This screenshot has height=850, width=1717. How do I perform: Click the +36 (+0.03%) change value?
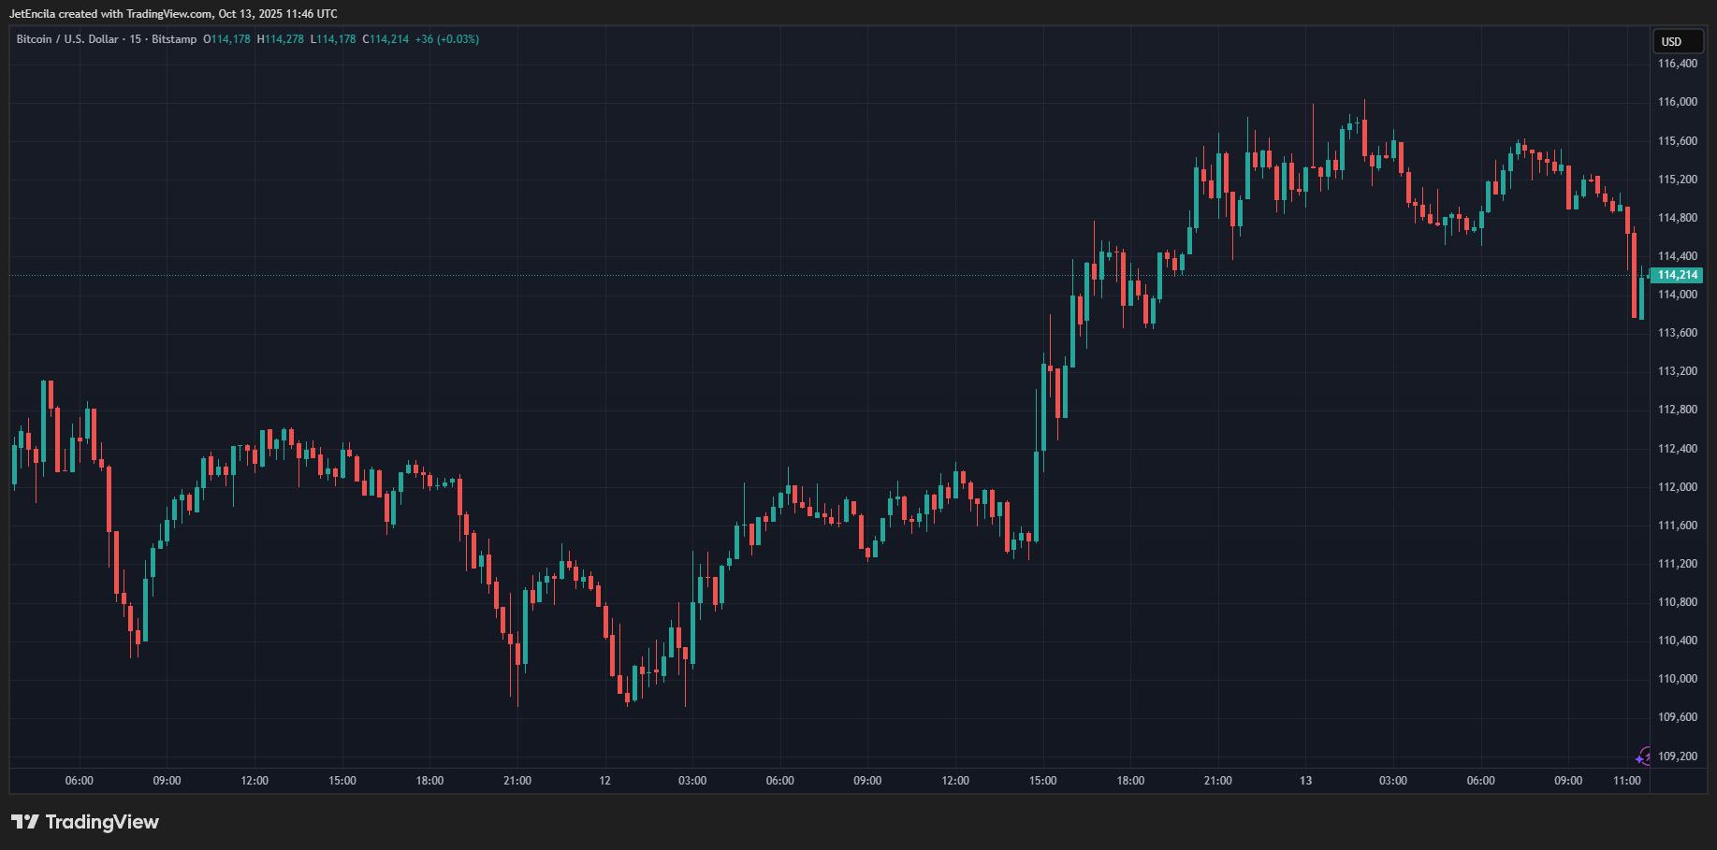[x=447, y=39]
